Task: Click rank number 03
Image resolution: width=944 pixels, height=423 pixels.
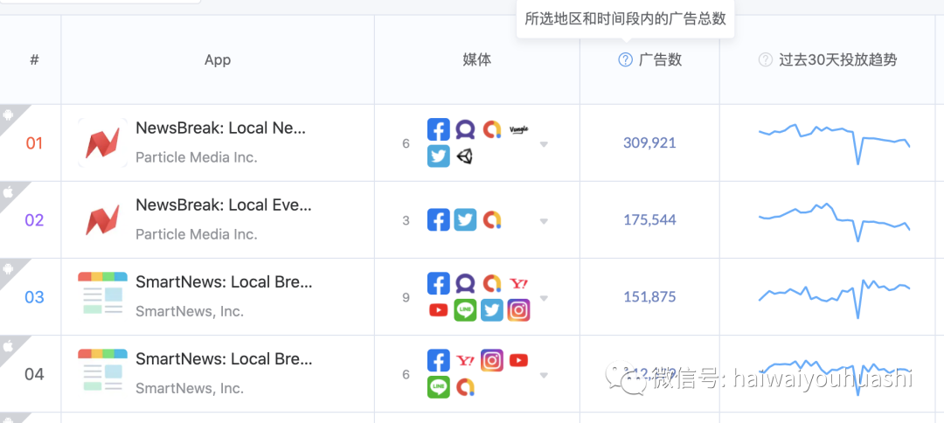Action: click(x=34, y=297)
